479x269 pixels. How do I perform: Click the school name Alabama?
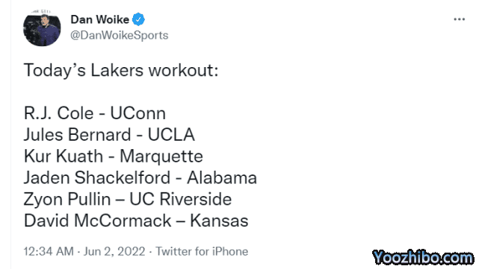point(222,177)
